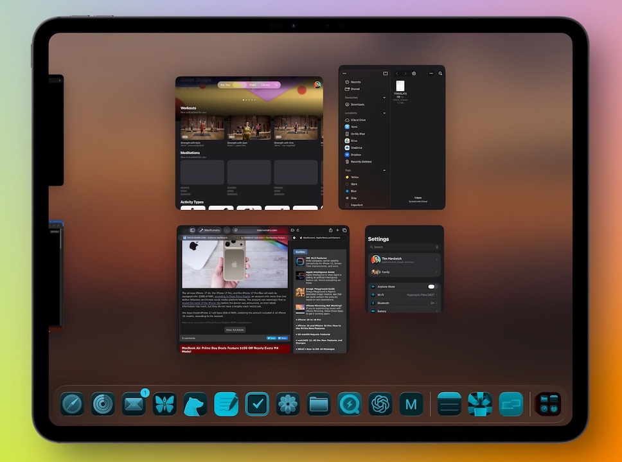
Task: Click the search icon in Files window
Action: click(440, 73)
